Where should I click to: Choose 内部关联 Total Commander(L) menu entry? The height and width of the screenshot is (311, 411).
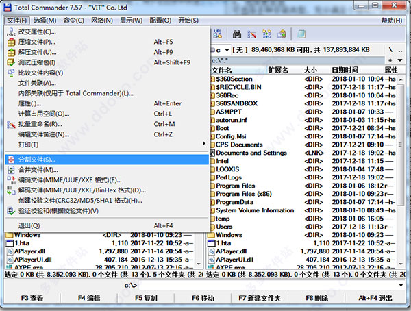[x=107, y=93]
